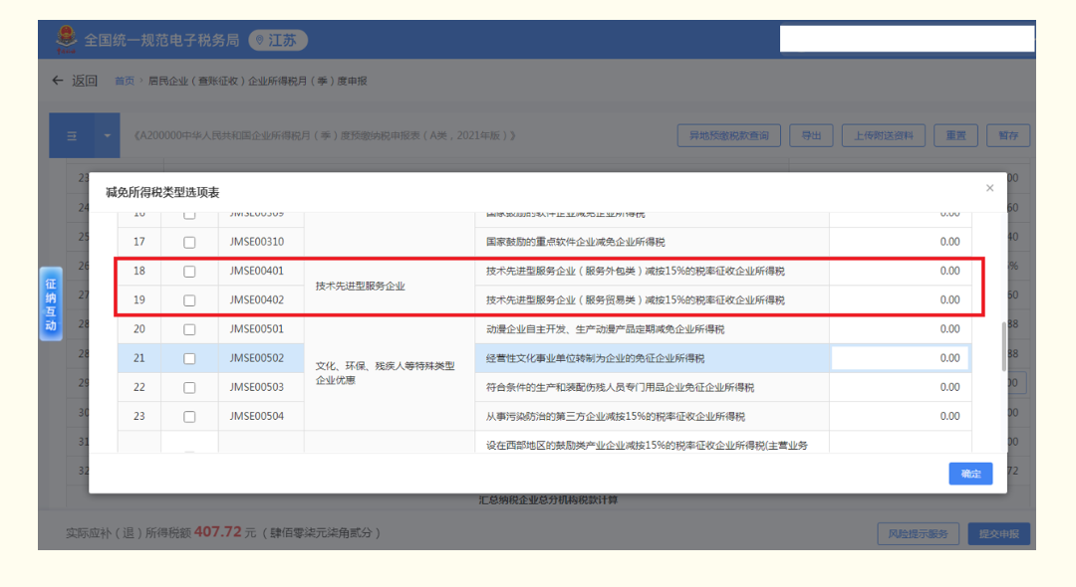Click 设在西部地区的鼓励类产业企业 description text
Screen dimensions: 1076x587
[648, 445]
